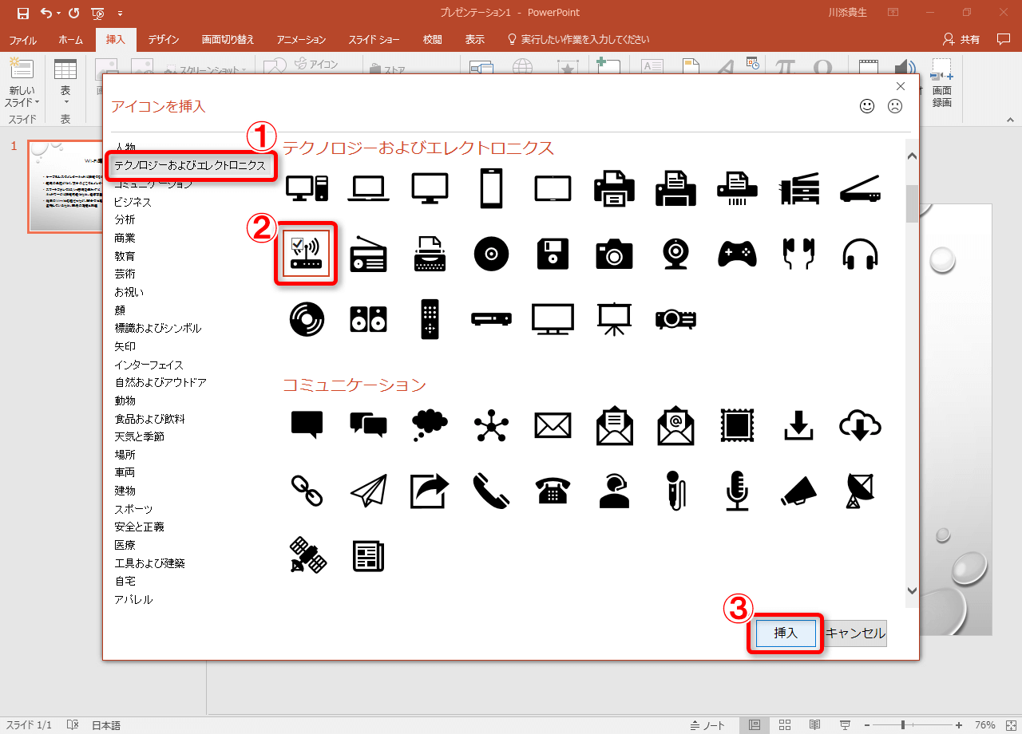Select the satellite dish icon
1022x734 pixels.
(859, 491)
